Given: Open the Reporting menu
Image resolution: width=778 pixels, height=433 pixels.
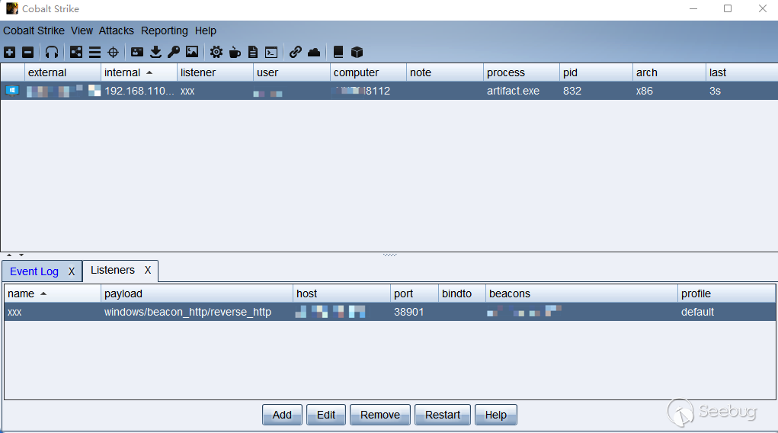Looking at the screenshot, I should click(164, 30).
